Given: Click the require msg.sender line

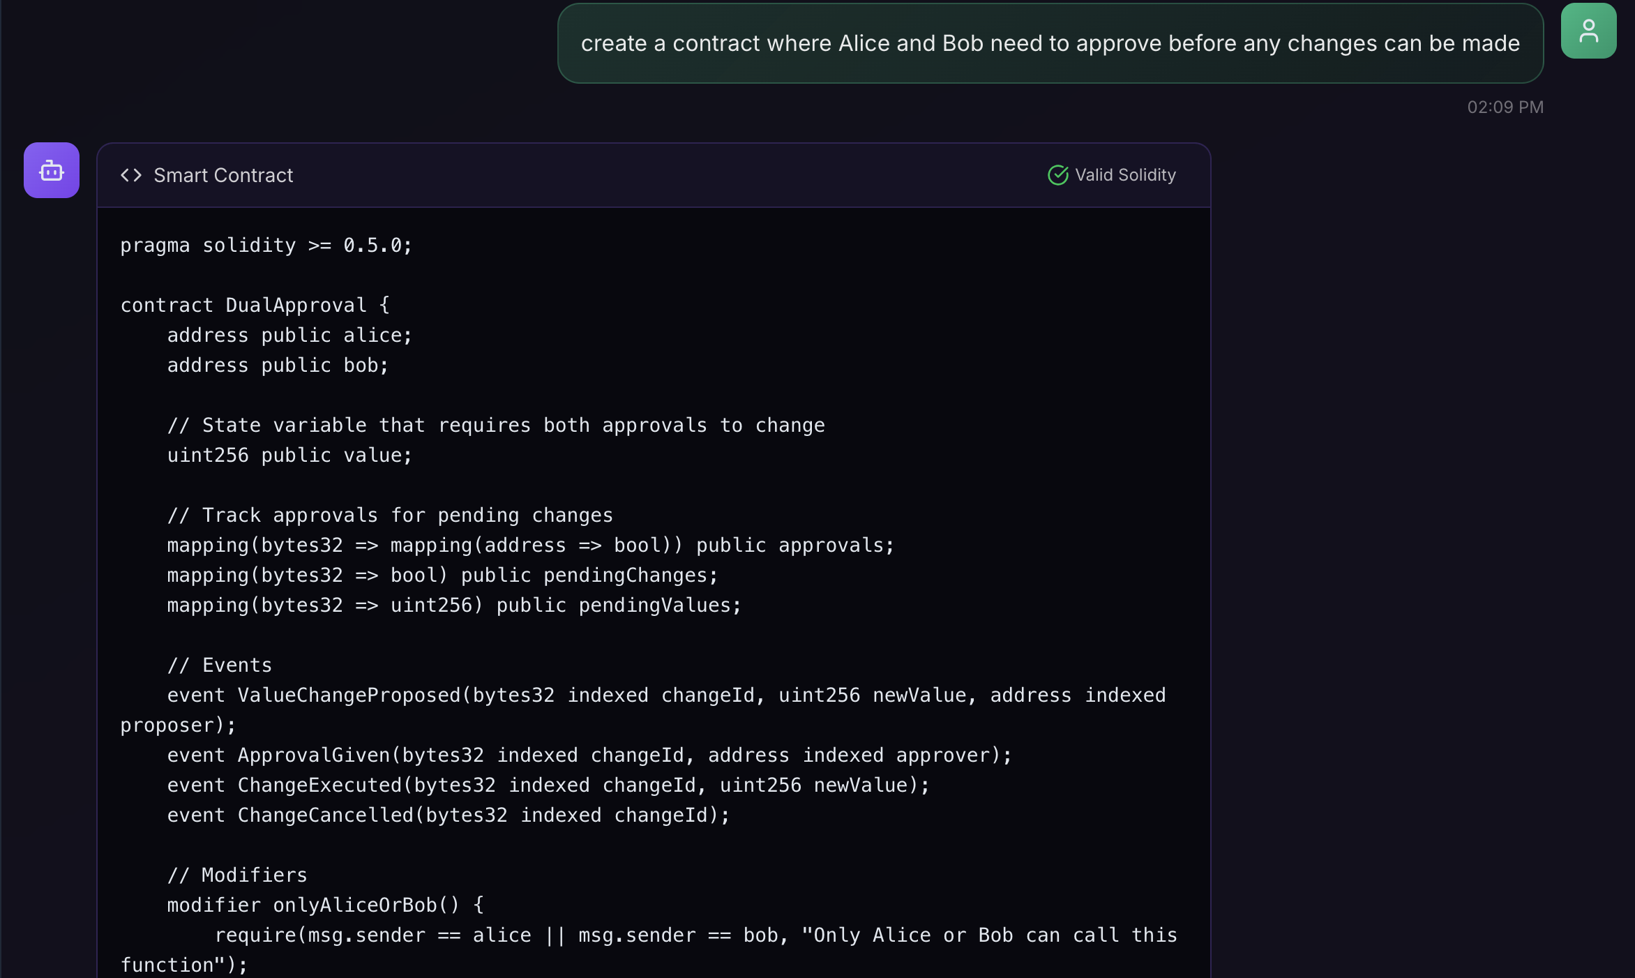Looking at the screenshot, I should 649,950.
